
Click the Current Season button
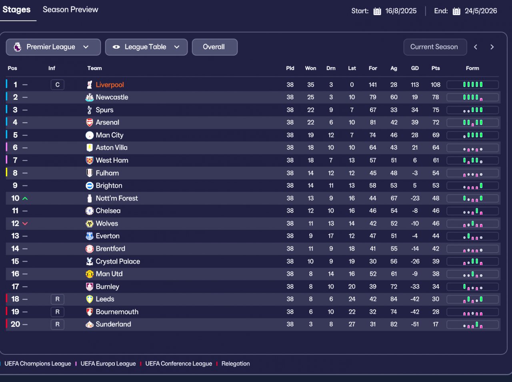point(434,47)
